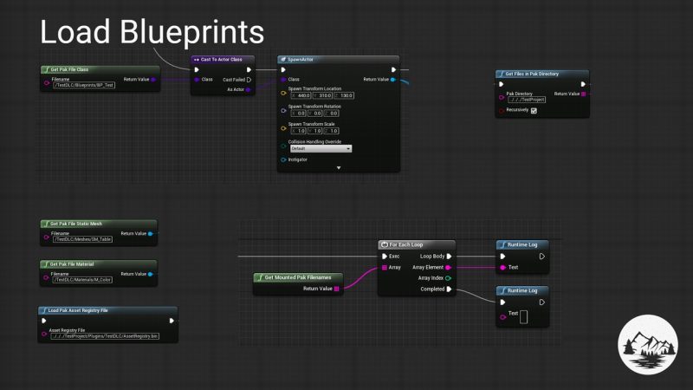
Task: Click the Pak Directory input pin
Action: pos(502,97)
